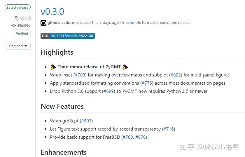Open pull request #788 link

(x=80, y=75)
